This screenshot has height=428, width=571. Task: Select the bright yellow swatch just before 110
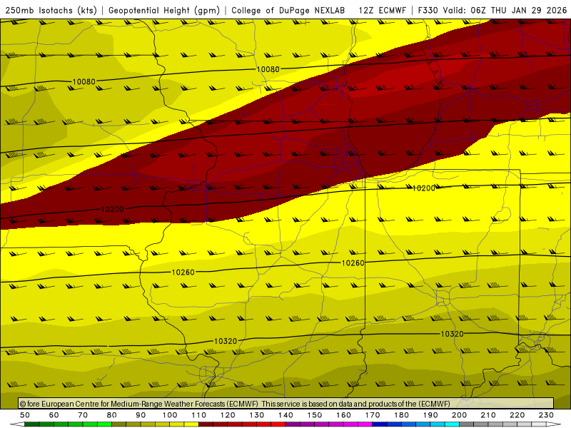coord(191,424)
